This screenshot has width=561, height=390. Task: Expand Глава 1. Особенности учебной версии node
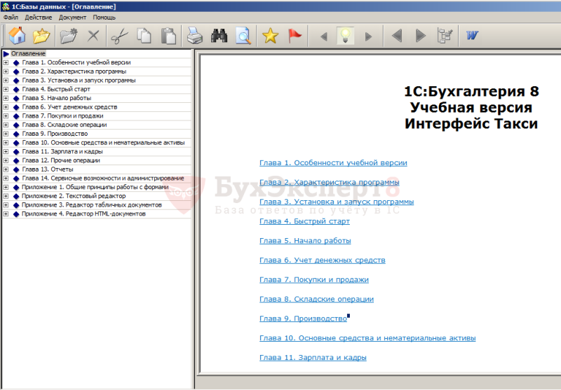[6, 62]
